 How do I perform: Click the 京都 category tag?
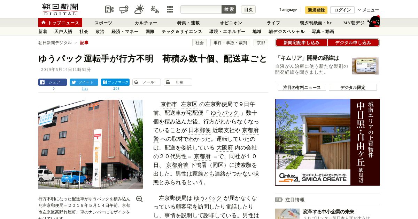[x=261, y=43]
